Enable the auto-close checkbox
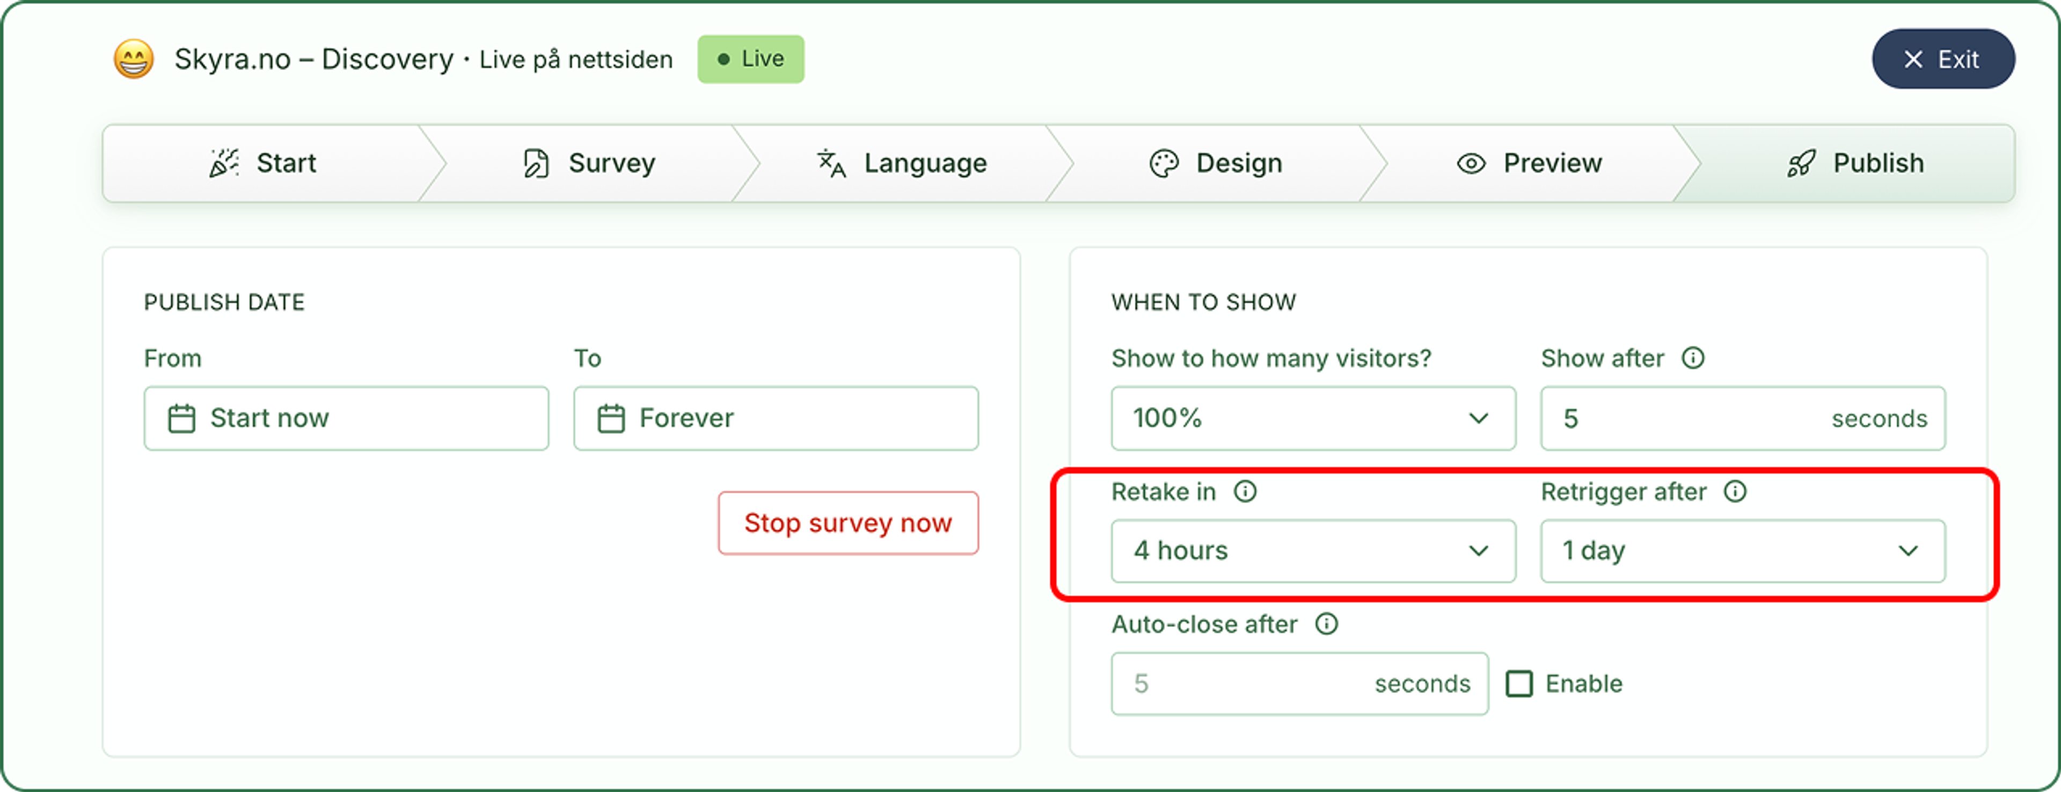The width and height of the screenshot is (2061, 792). [x=1519, y=683]
